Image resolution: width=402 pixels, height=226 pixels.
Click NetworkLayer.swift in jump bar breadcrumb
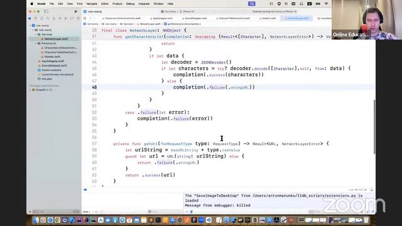pyautogui.click(x=149, y=24)
